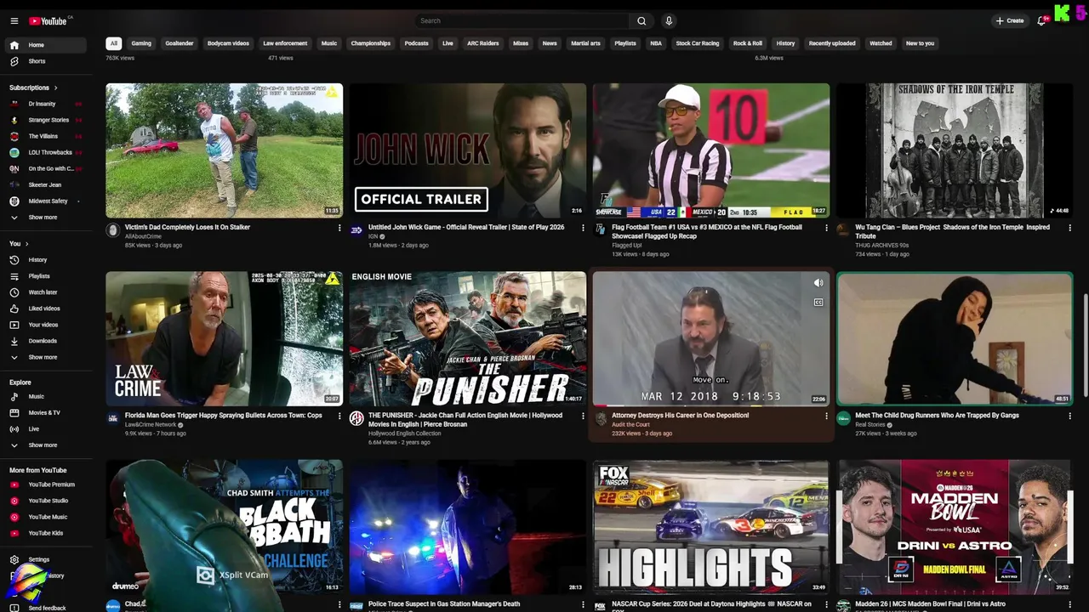
Task: Open 'Meet The Child Drug Runners' video title
Action: 937,416
